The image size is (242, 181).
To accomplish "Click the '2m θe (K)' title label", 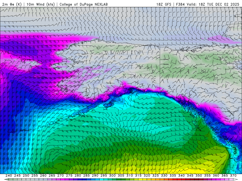I will click(12, 4).
